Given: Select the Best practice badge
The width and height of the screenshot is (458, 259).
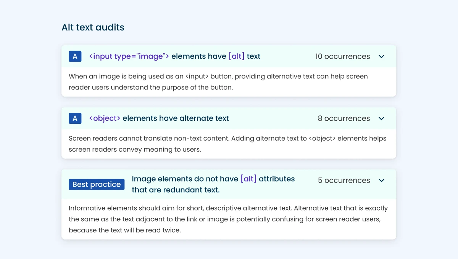Looking at the screenshot, I should (97, 184).
